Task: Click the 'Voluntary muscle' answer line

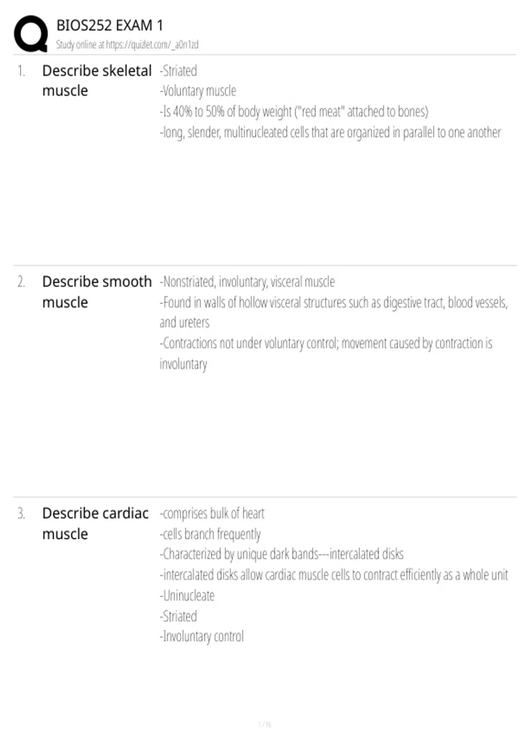Action: click(198, 91)
